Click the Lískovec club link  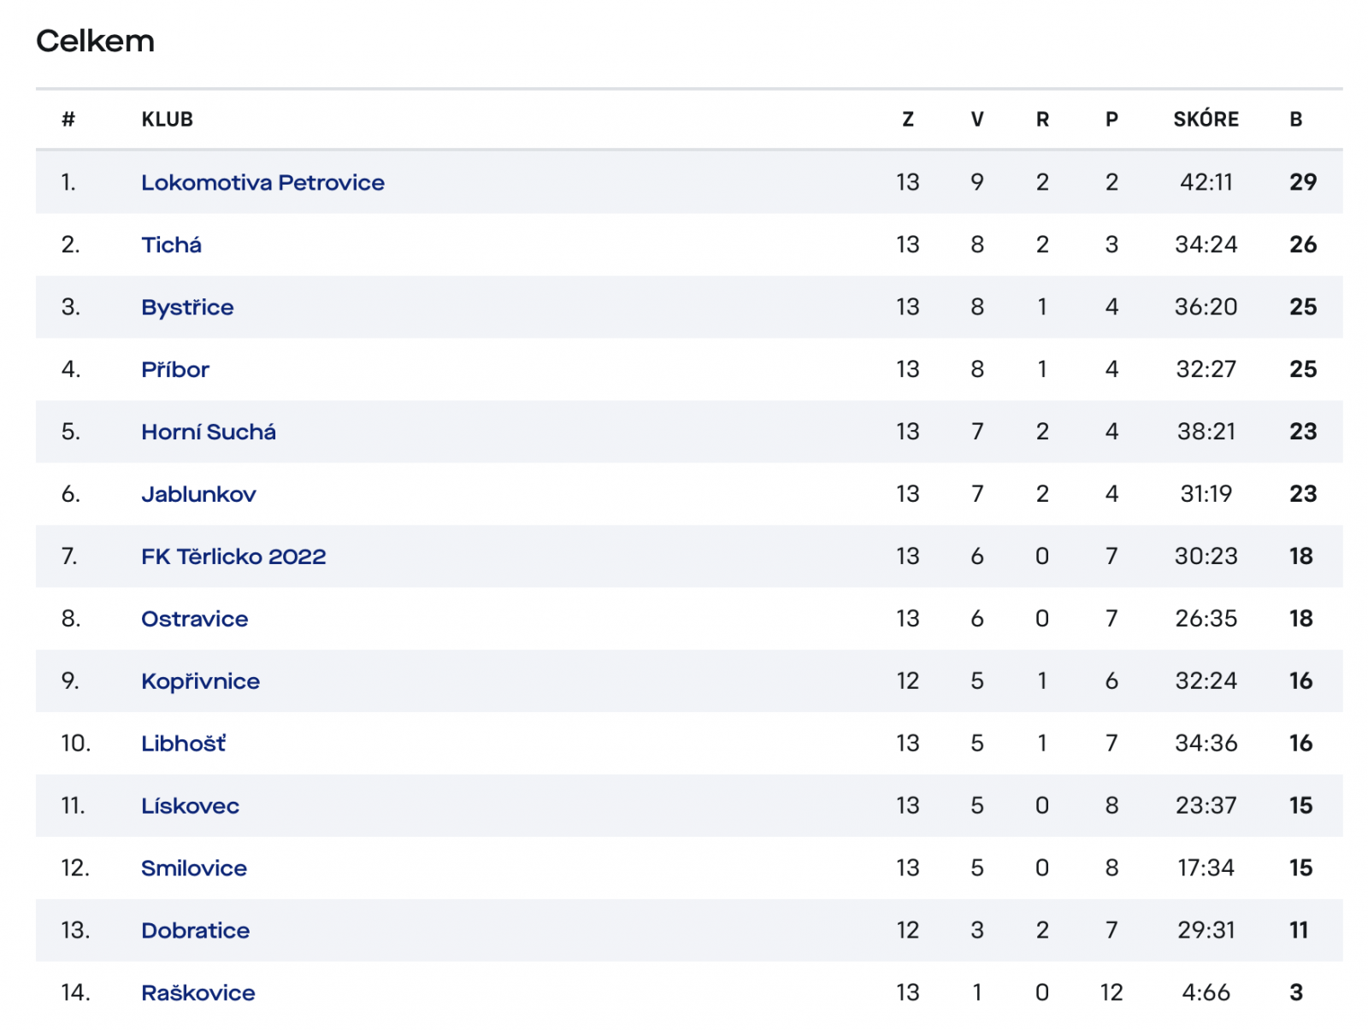(190, 806)
